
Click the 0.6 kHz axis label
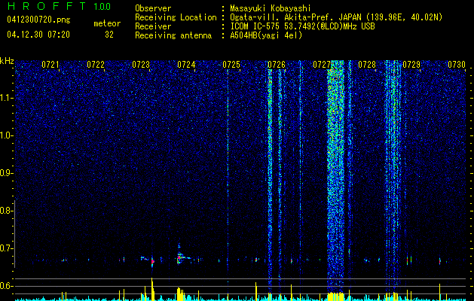[6, 286]
